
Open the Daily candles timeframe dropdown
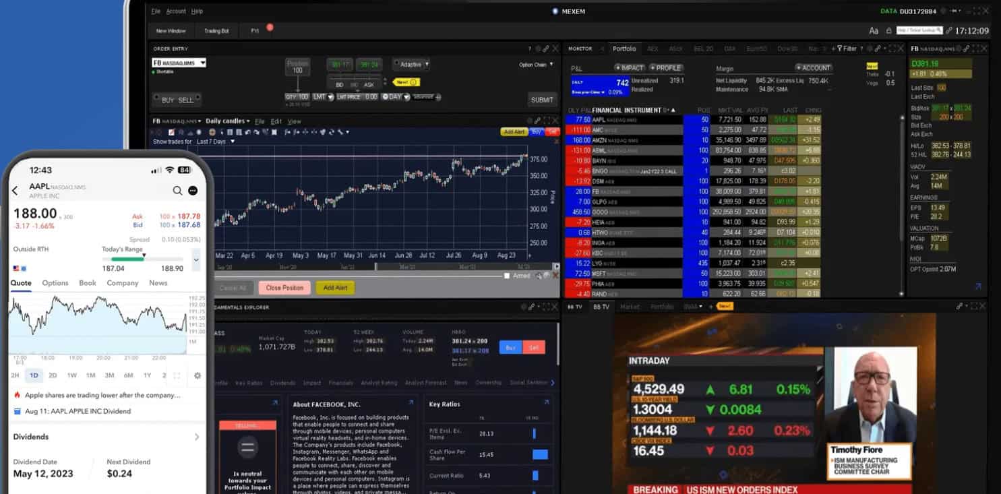(226, 119)
